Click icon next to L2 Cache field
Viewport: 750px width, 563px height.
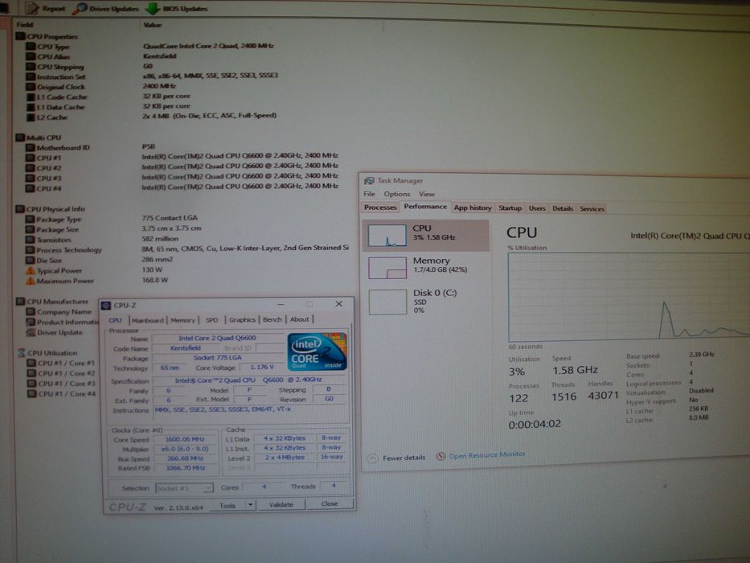pyautogui.click(x=31, y=117)
